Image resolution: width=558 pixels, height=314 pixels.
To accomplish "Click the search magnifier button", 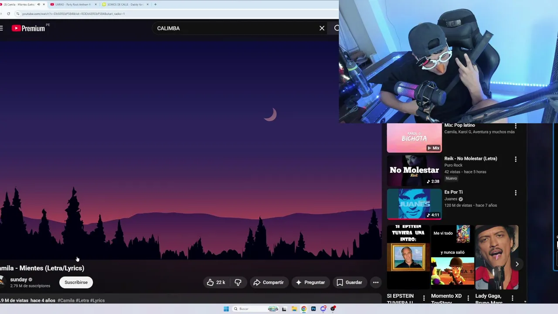I will pos(337,28).
